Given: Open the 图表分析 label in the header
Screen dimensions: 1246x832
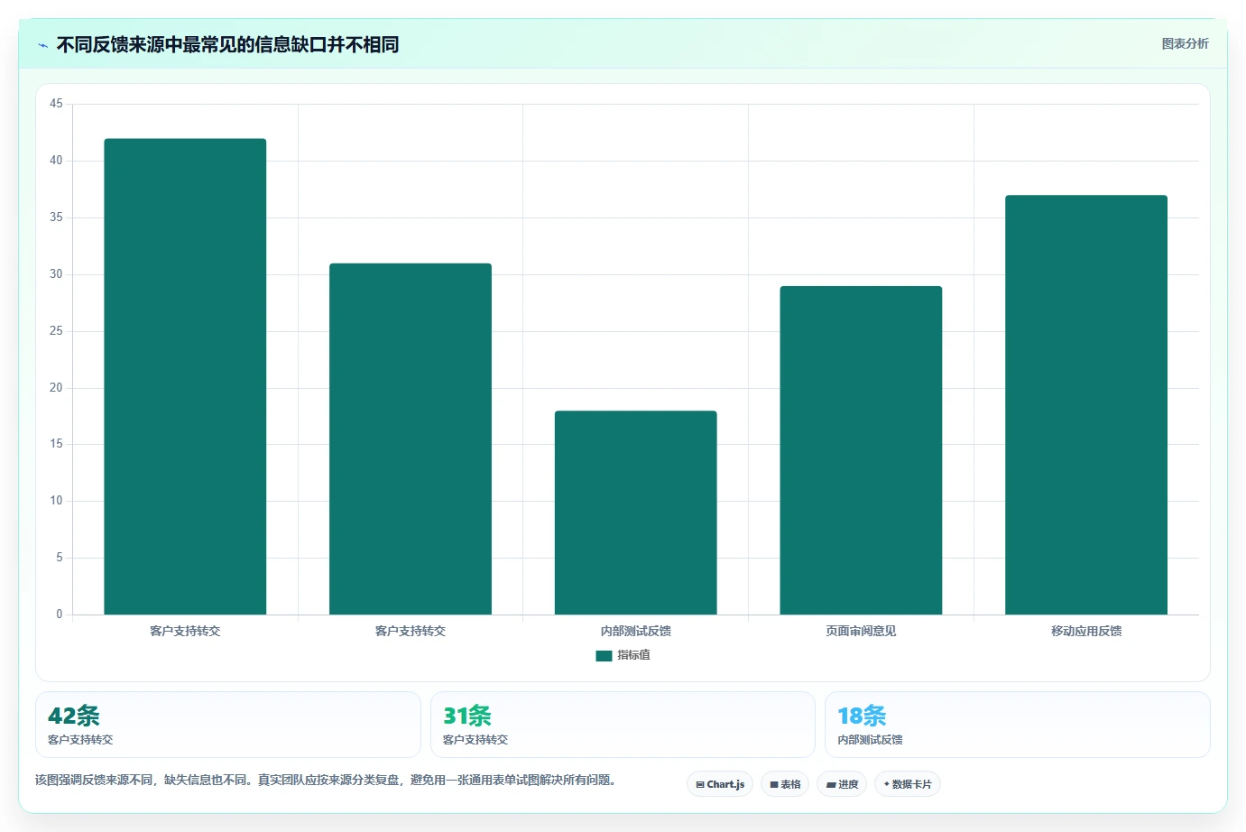Looking at the screenshot, I should tap(1185, 43).
